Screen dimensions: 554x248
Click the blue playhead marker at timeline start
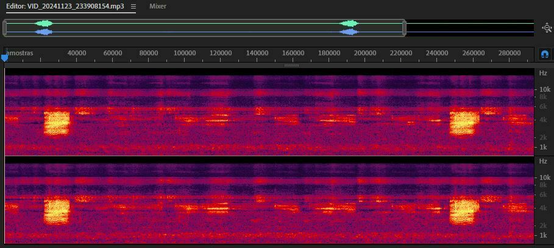tap(5, 58)
